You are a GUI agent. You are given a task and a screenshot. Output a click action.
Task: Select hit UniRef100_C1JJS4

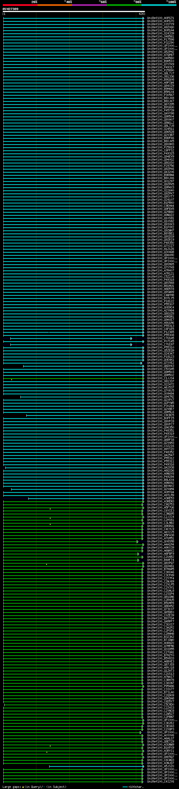(161, 378)
